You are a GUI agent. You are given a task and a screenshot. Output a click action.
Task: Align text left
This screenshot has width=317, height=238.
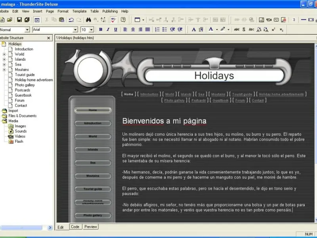[x=125, y=29]
